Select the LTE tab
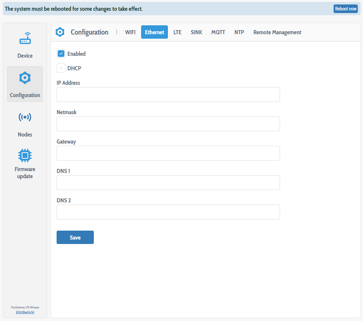363x321 pixels. 177,32
